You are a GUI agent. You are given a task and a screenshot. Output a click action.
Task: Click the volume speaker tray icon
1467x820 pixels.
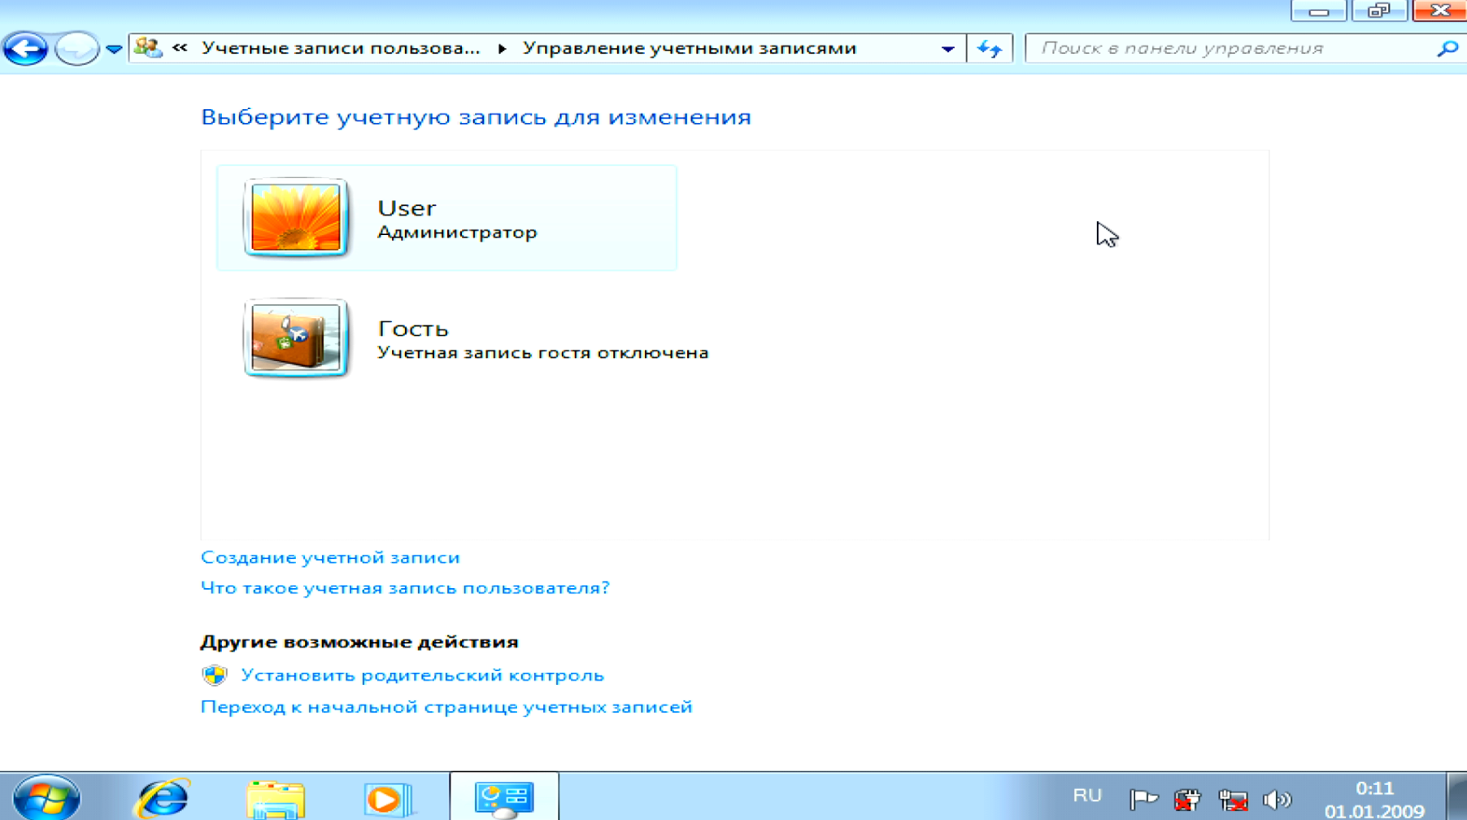[x=1277, y=800]
